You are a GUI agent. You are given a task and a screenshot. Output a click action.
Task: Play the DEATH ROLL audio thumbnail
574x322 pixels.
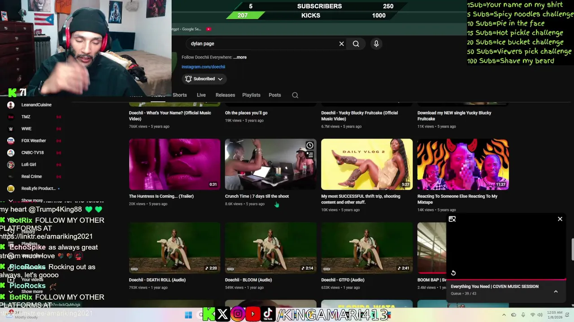(x=175, y=248)
